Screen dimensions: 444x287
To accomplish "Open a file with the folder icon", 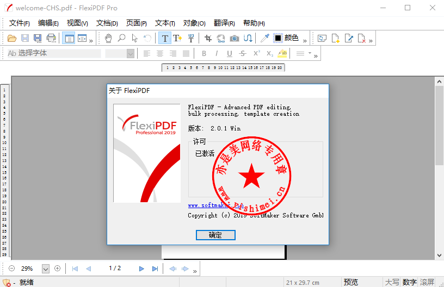I will coord(12,38).
